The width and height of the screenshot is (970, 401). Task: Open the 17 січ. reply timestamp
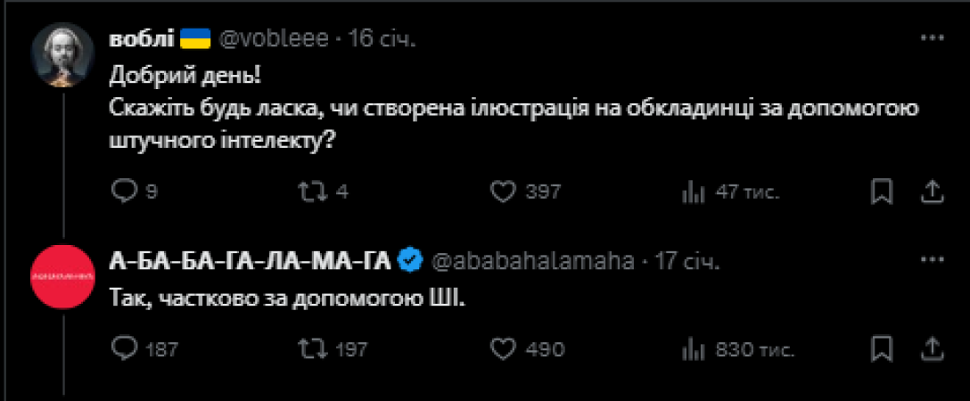point(687,261)
